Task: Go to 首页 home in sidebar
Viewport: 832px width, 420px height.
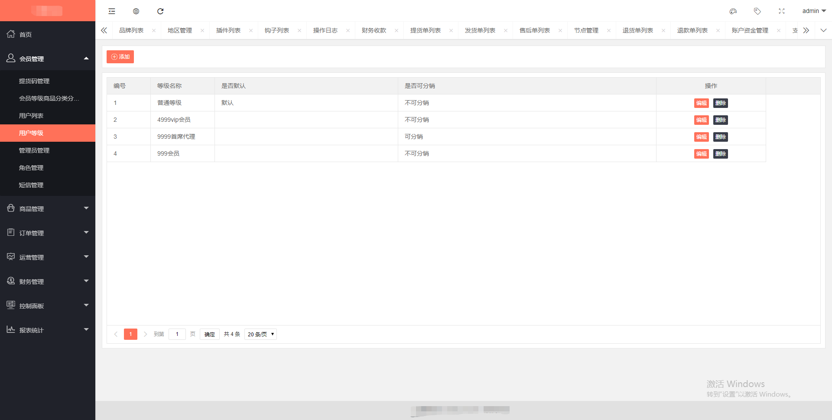Action: [x=48, y=34]
